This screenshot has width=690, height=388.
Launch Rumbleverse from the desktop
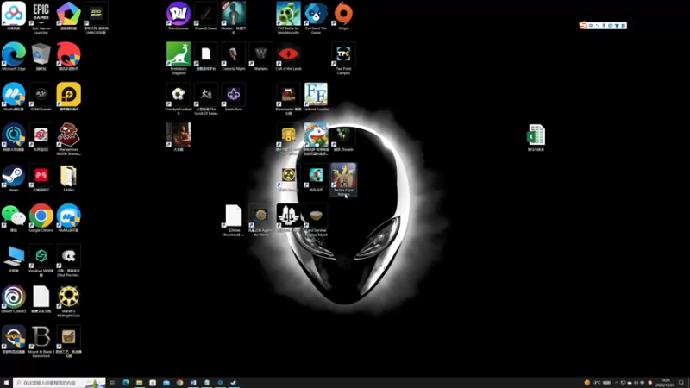(179, 16)
